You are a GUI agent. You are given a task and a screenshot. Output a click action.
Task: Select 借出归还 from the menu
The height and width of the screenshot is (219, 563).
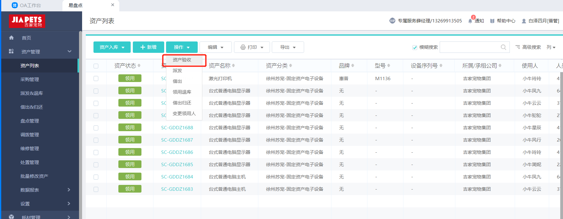coord(184,103)
